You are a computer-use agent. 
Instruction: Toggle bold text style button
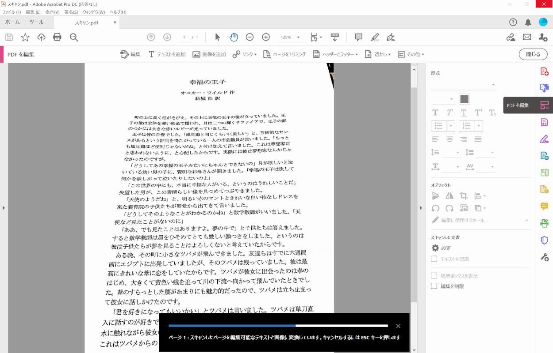[435, 113]
